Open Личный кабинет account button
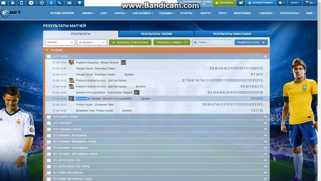Screen dimensions: 321x181 pyautogui.click(x=260, y=3)
